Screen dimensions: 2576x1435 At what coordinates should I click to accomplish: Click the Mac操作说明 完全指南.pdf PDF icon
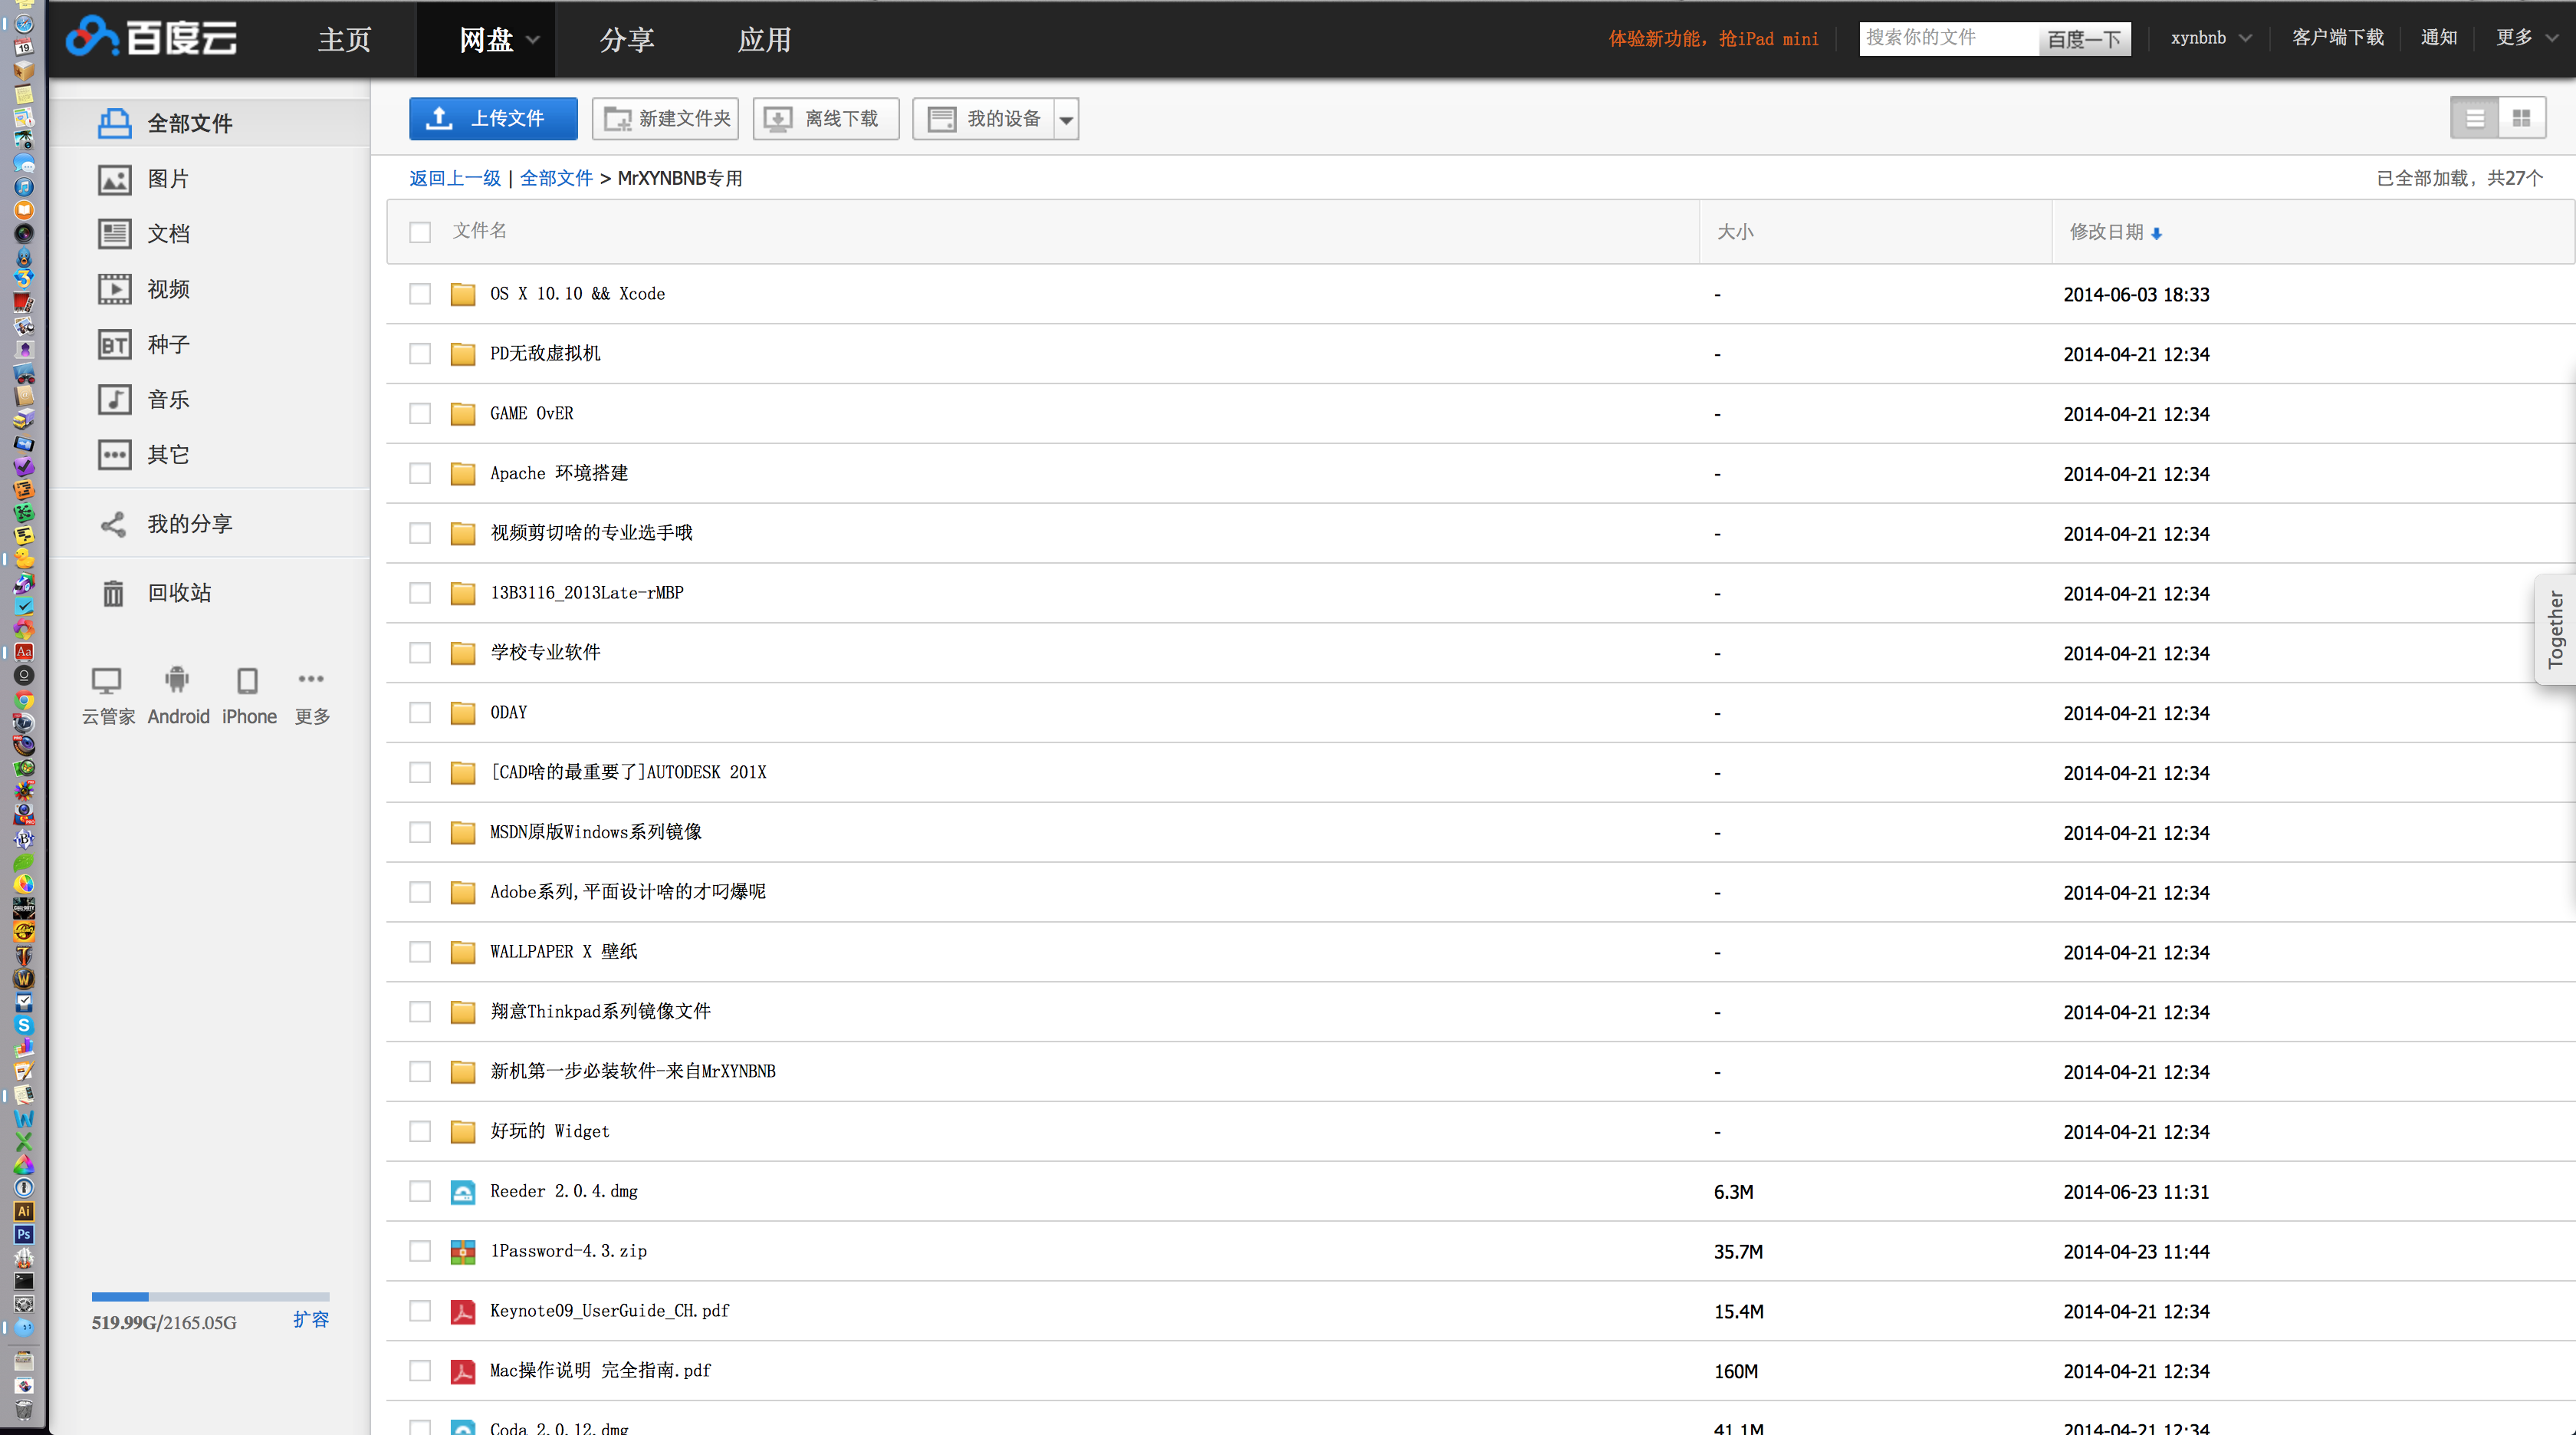462,1371
